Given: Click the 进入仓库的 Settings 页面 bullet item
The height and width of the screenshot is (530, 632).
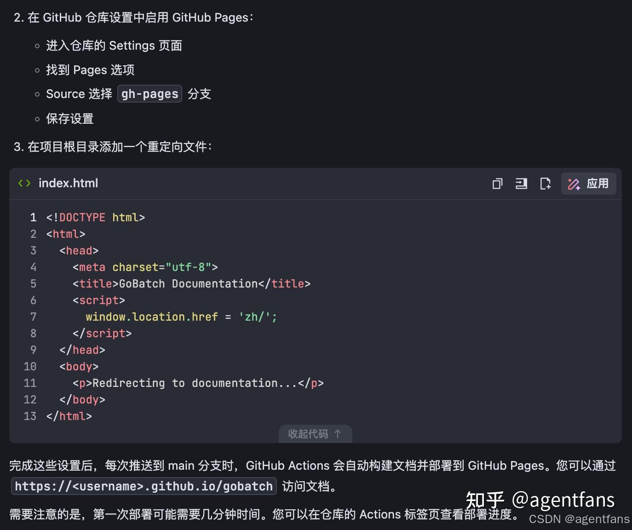Looking at the screenshot, I should tap(114, 46).
